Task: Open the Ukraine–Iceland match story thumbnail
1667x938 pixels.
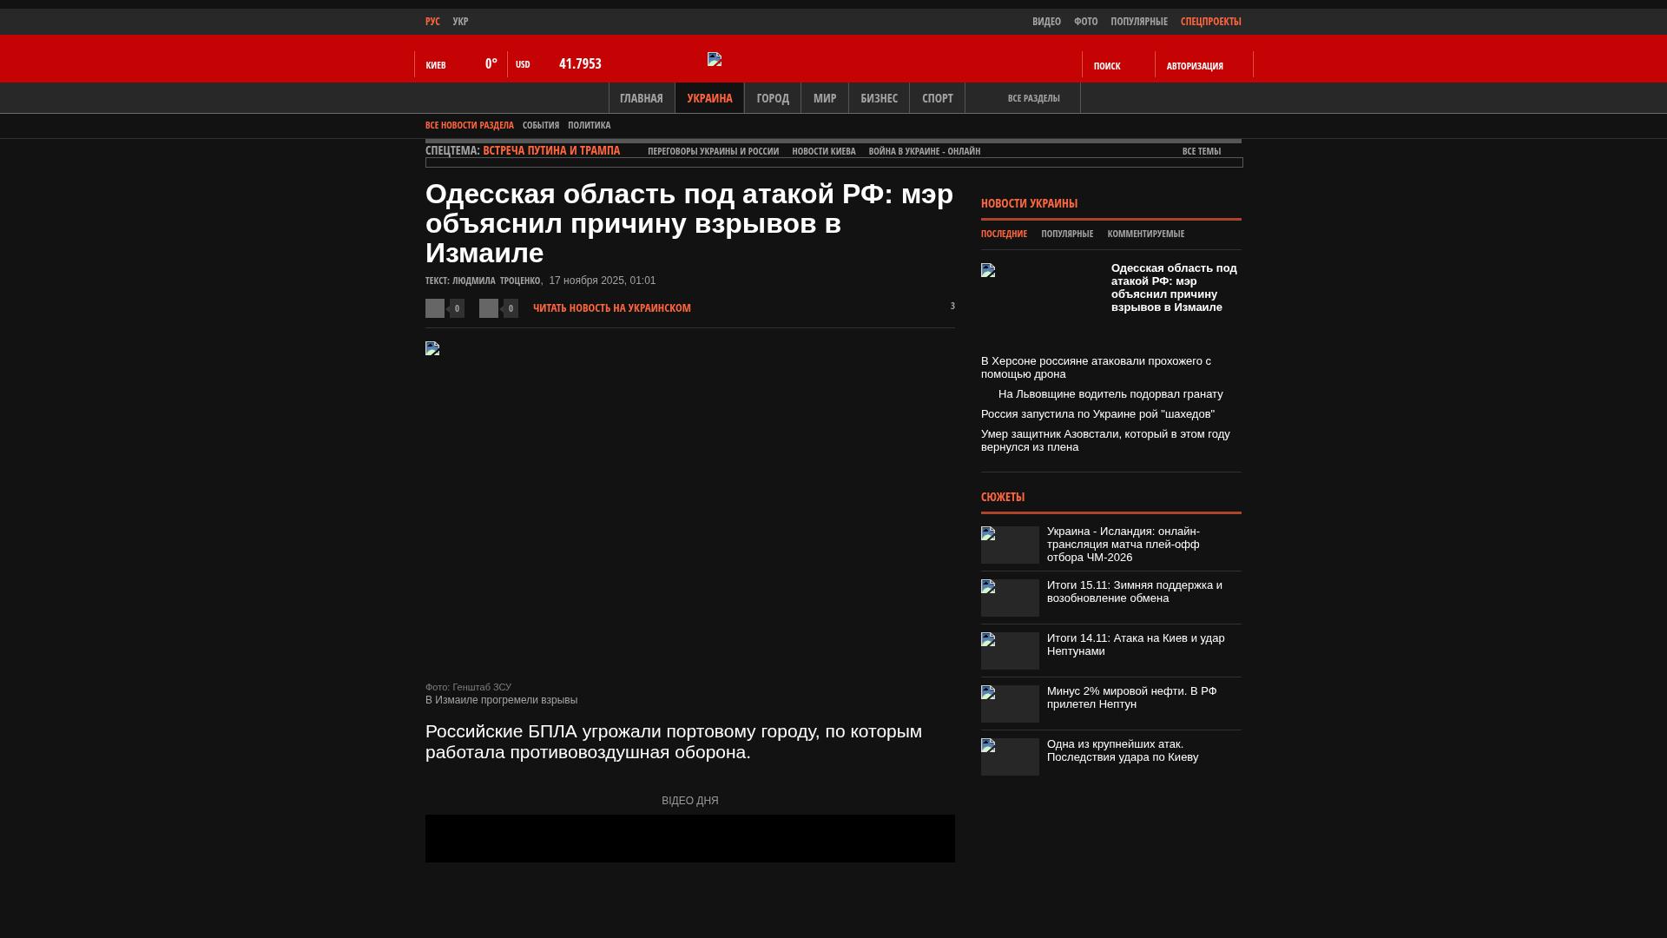Action: [x=1010, y=545]
